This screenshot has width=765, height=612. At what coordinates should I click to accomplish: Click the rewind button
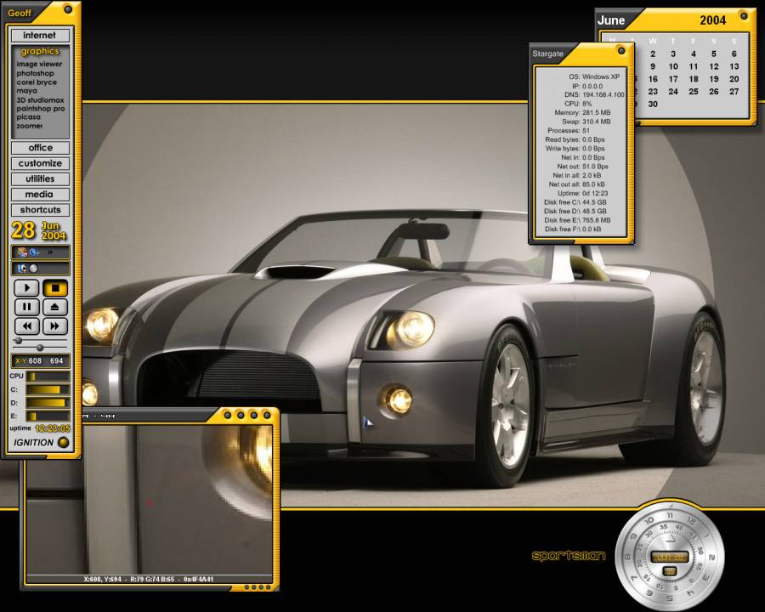[27, 326]
